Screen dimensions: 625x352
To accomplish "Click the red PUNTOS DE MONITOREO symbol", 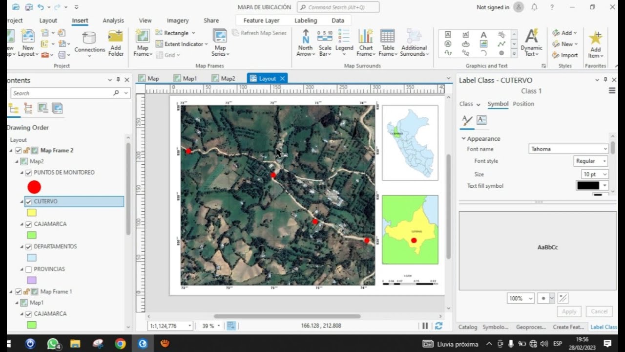I will pyautogui.click(x=34, y=187).
